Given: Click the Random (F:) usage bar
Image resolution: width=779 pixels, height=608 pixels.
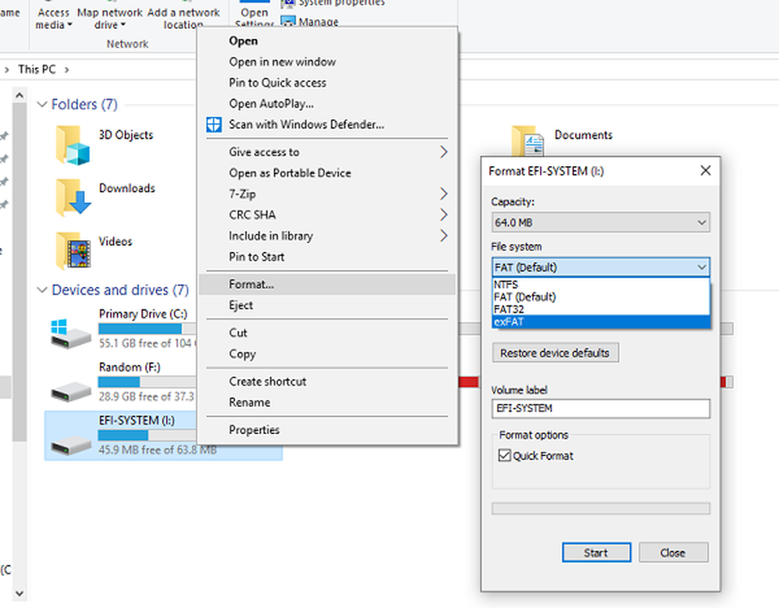Looking at the screenshot, I should pos(147,382).
